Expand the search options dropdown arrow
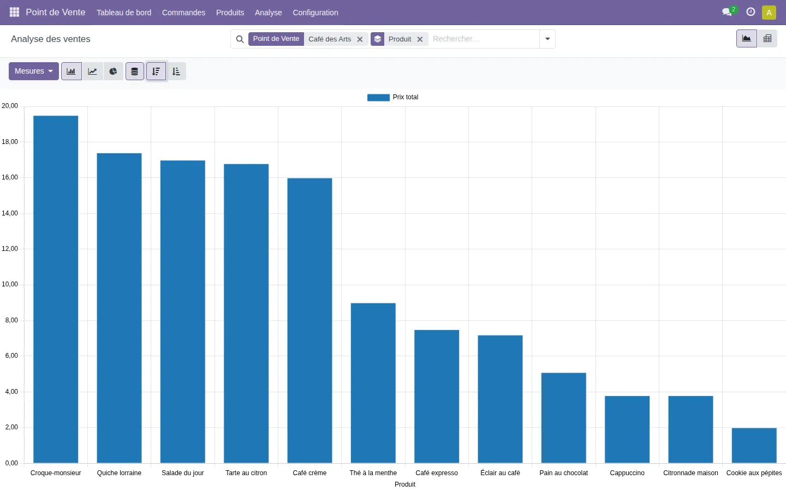 [547, 39]
